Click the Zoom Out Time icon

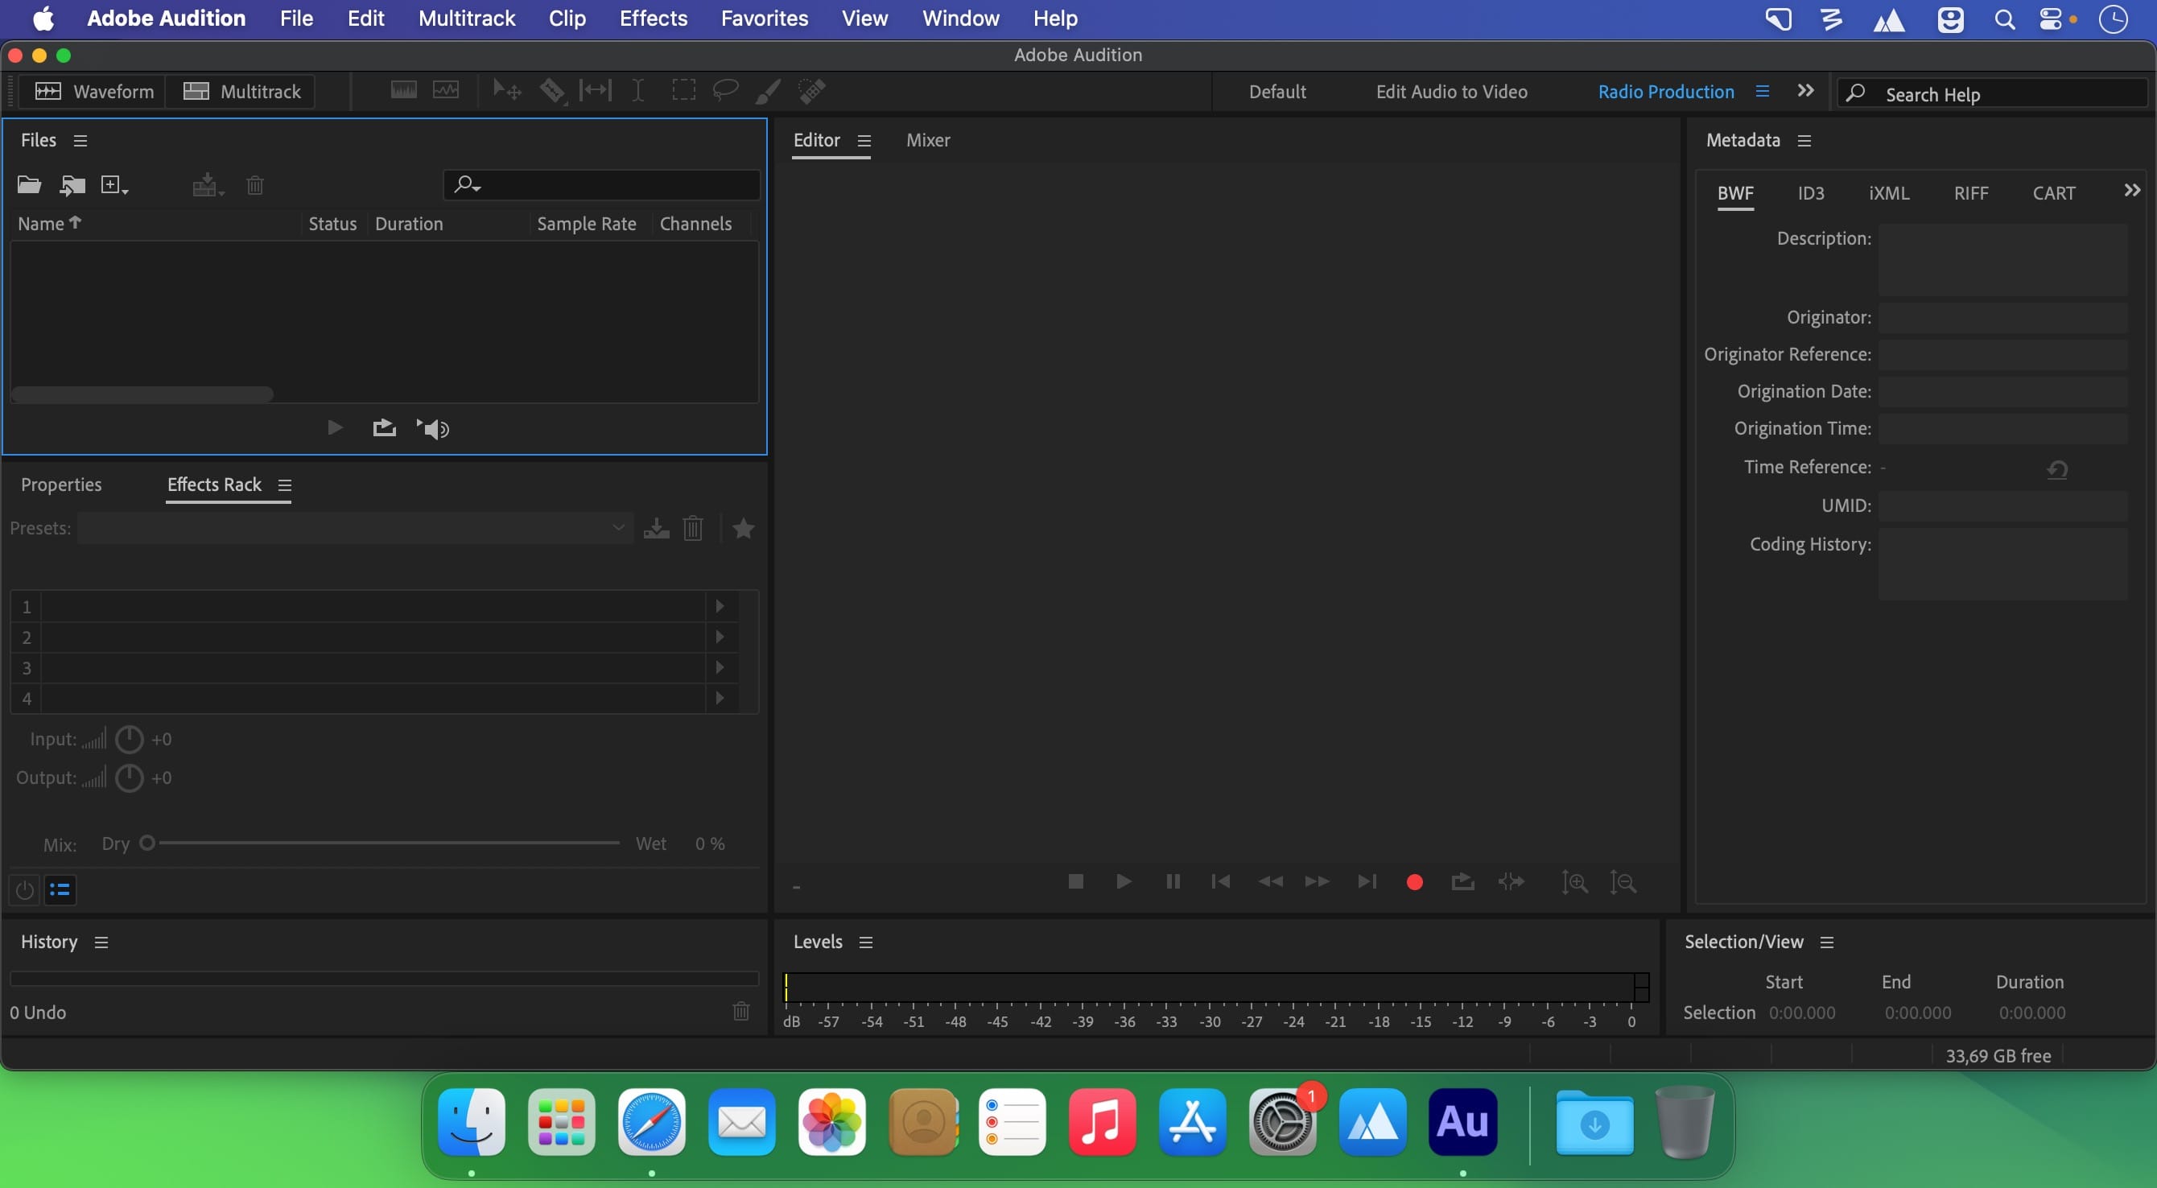(x=1623, y=881)
